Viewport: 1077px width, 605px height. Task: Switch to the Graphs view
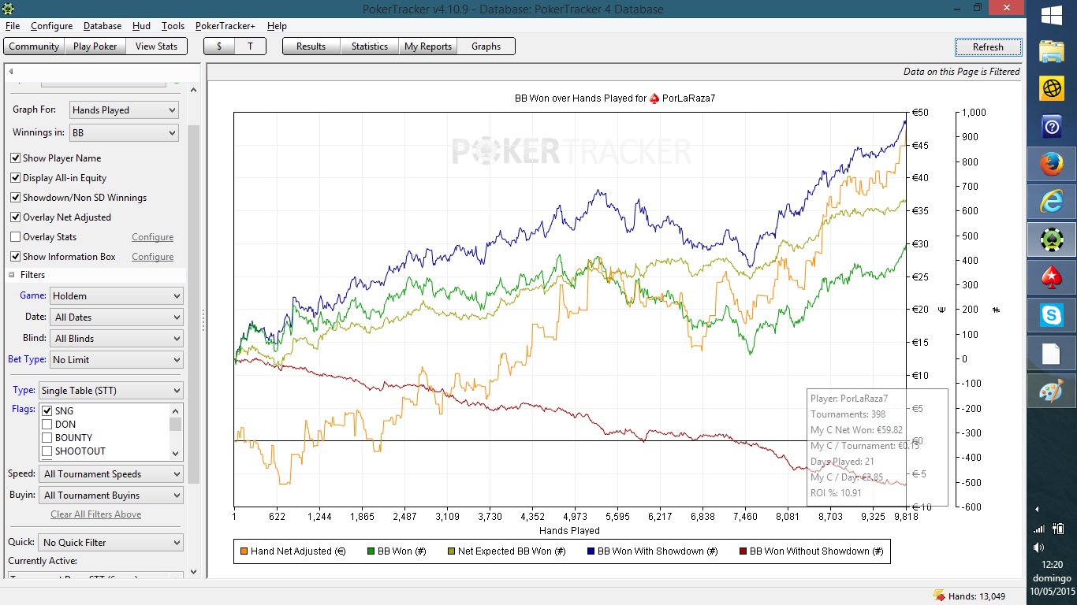tap(486, 46)
